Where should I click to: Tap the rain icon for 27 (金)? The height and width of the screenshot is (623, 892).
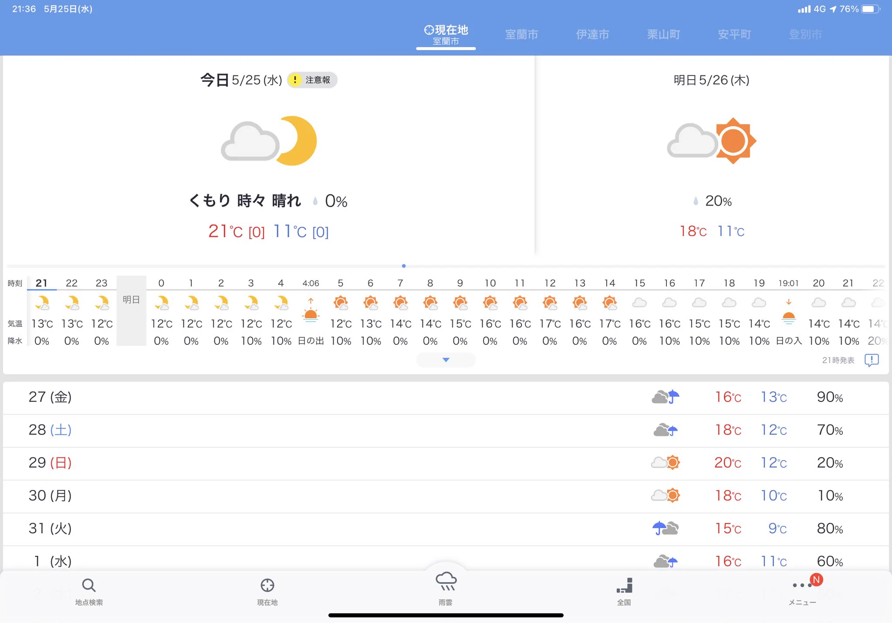[666, 397]
